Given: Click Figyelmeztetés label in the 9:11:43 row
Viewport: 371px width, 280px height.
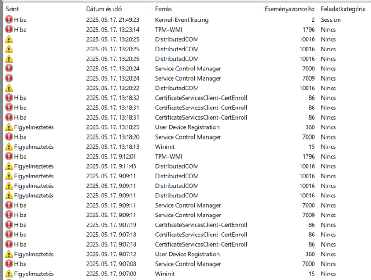Looking at the screenshot, I should tap(34, 166).
